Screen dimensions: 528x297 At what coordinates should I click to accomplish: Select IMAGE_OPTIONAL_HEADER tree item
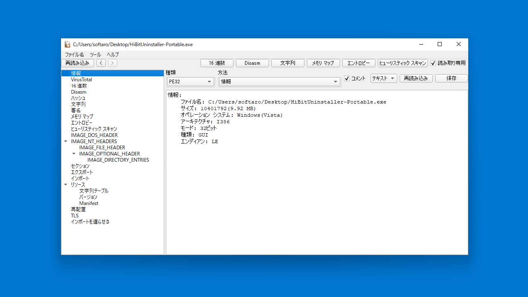coord(109,154)
